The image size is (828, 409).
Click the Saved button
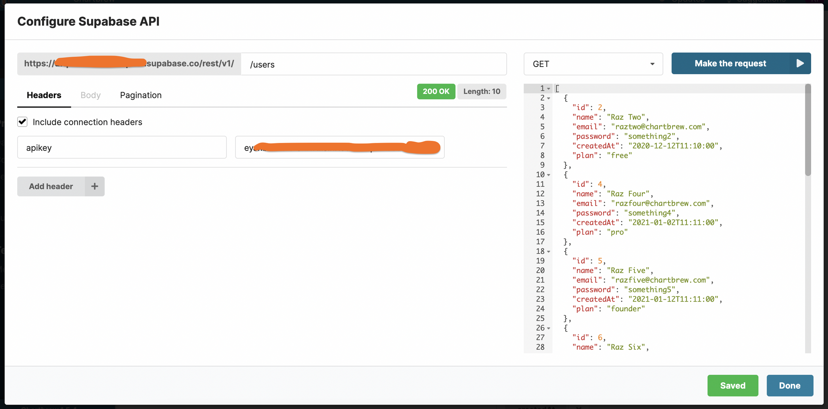pos(733,386)
